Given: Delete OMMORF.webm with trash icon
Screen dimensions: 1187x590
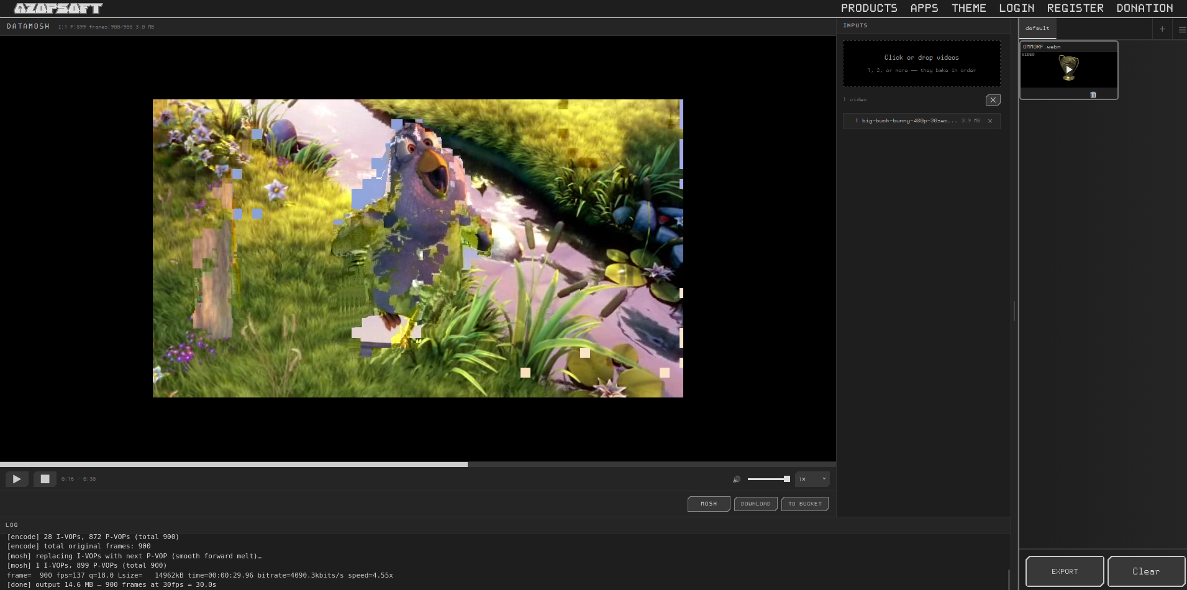Looking at the screenshot, I should pyautogui.click(x=1093, y=94).
